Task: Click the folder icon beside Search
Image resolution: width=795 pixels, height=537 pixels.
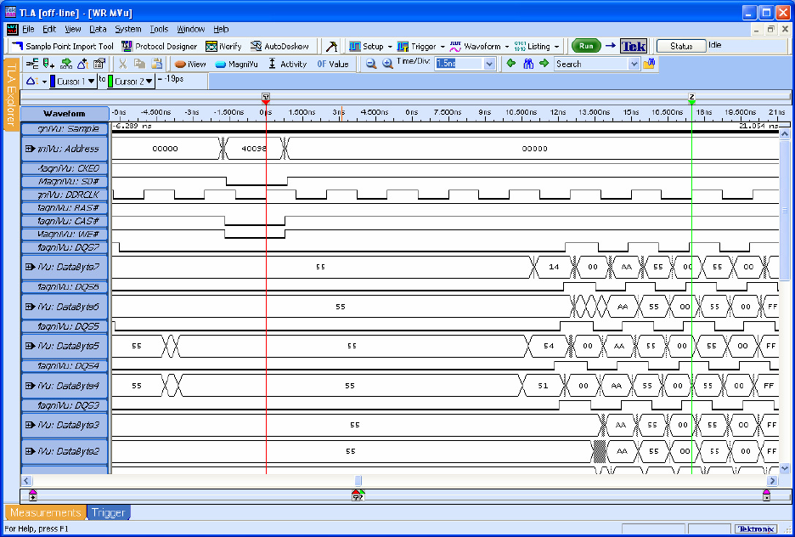Action: click(648, 64)
